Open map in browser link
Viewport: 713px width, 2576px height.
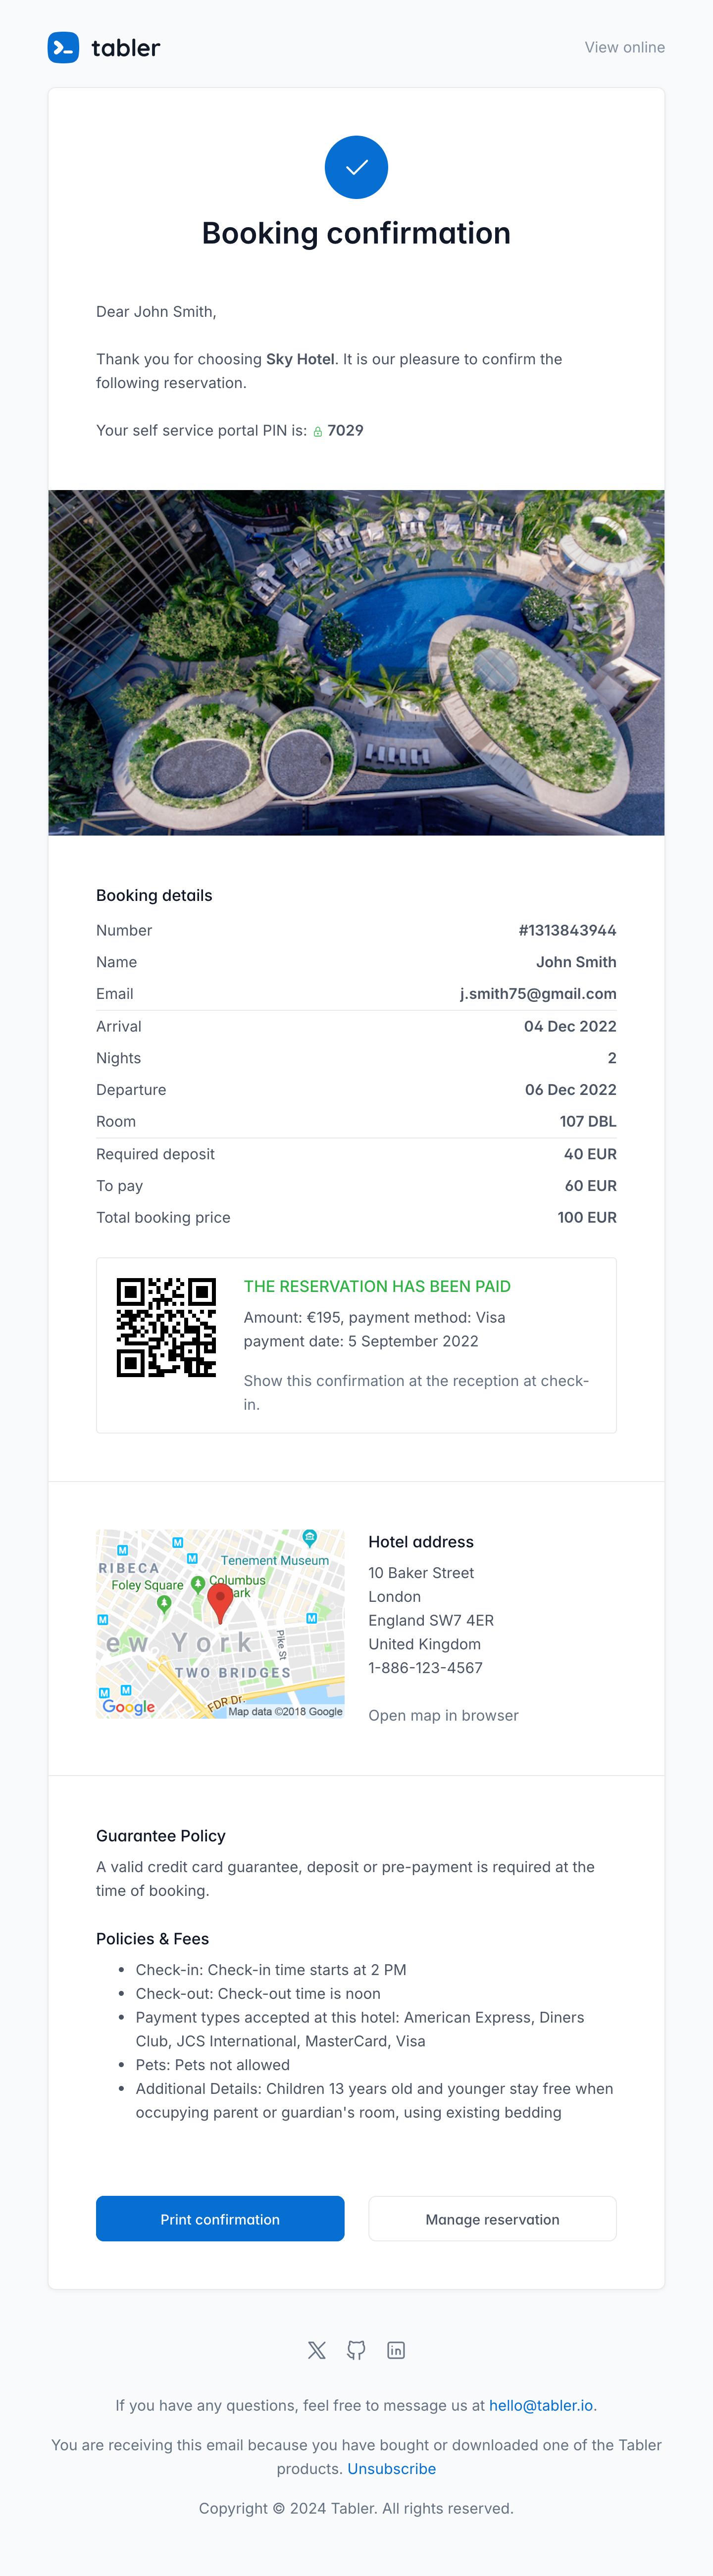[x=443, y=1715]
